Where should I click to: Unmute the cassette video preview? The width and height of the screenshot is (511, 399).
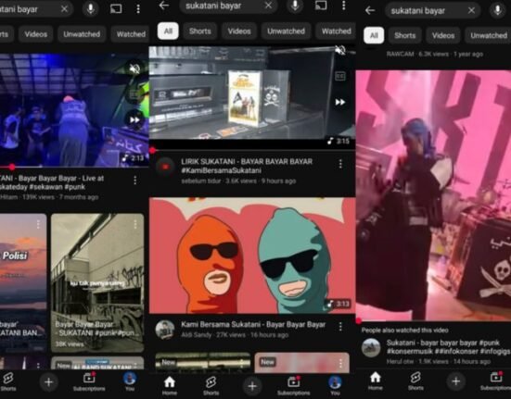[x=340, y=50]
